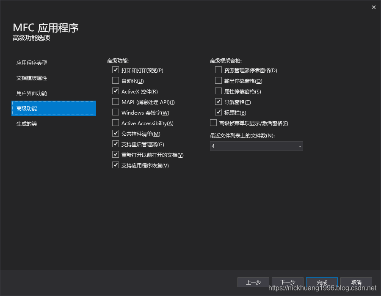Click the 高级功能: section label

point(118,61)
